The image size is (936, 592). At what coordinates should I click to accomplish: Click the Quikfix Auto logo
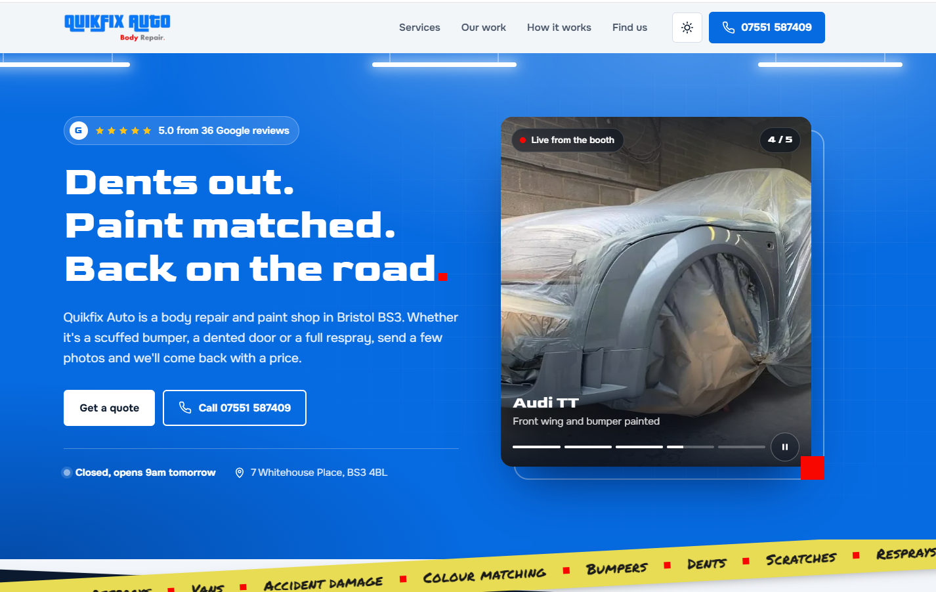click(x=117, y=28)
